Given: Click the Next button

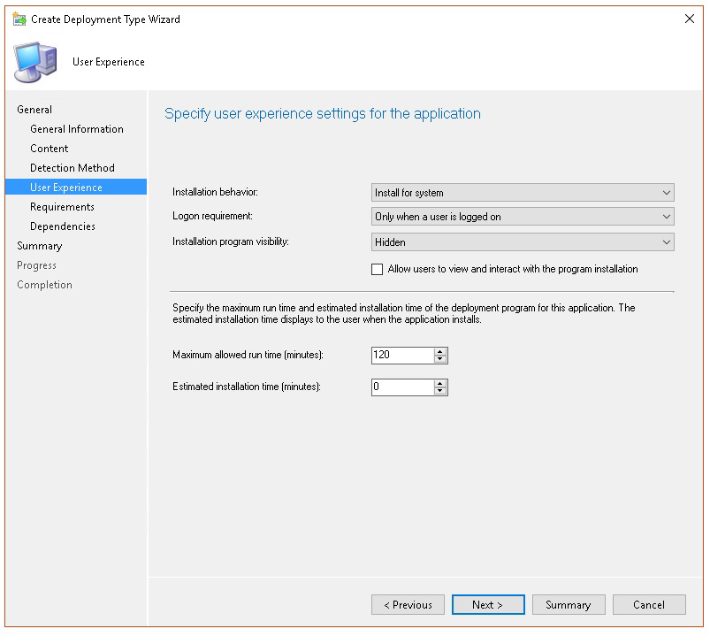Looking at the screenshot, I should pyautogui.click(x=487, y=605).
